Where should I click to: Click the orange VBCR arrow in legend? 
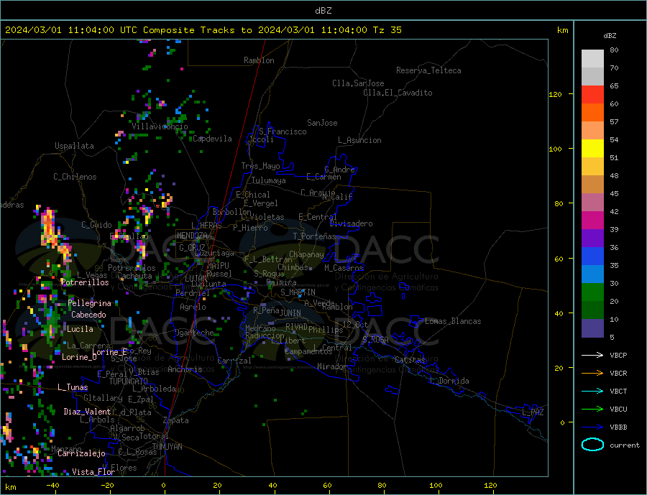[592, 374]
